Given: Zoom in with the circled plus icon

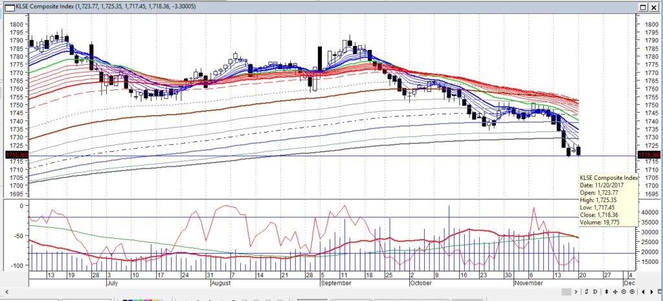Looking at the screenshot, I should coord(632,292).
